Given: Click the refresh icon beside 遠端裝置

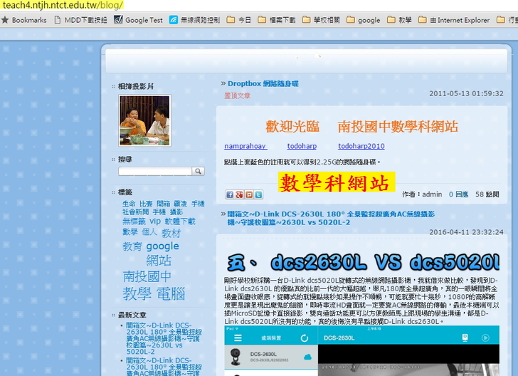Looking at the screenshot, I should tap(305, 338).
